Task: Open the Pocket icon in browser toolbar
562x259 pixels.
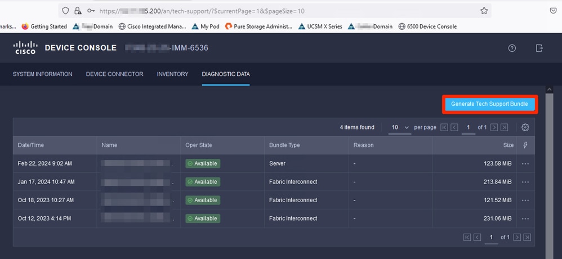Action: pos(553,11)
